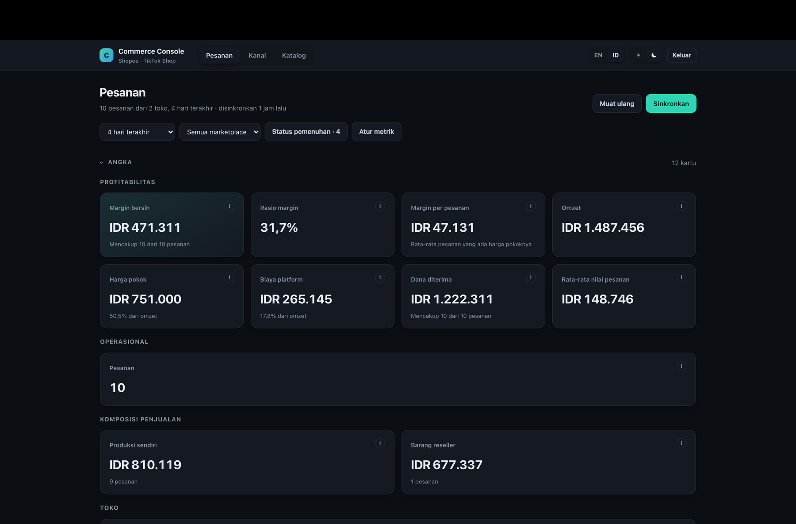796x524 pixels.
Task: Open the Semua marketplace dropdown
Action: [x=220, y=132]
